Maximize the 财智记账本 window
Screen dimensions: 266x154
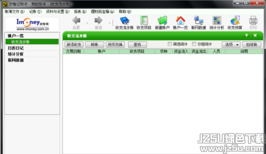pyautogui.click(x=245, y=3)
